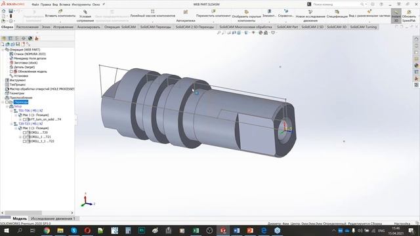
Task: Click Exploded View (Вид с разнесенными частями) icon
Action: point(369,11)
